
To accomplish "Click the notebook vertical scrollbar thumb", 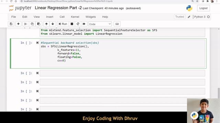I will point(219,93).
